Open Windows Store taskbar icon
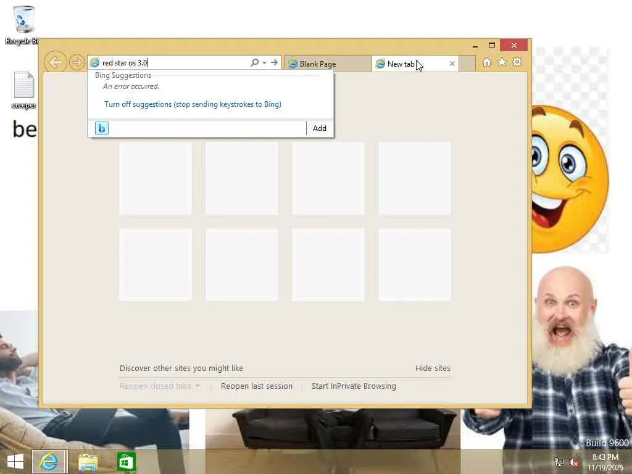This screenshot has height=474, width=632. click(x=126, y=462)
